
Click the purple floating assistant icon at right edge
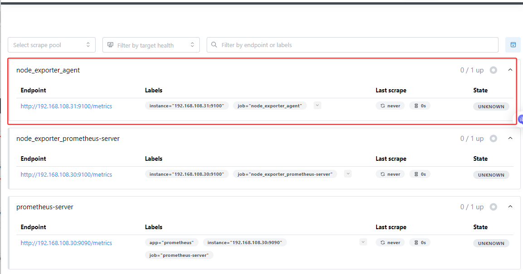tap(520, 119)
